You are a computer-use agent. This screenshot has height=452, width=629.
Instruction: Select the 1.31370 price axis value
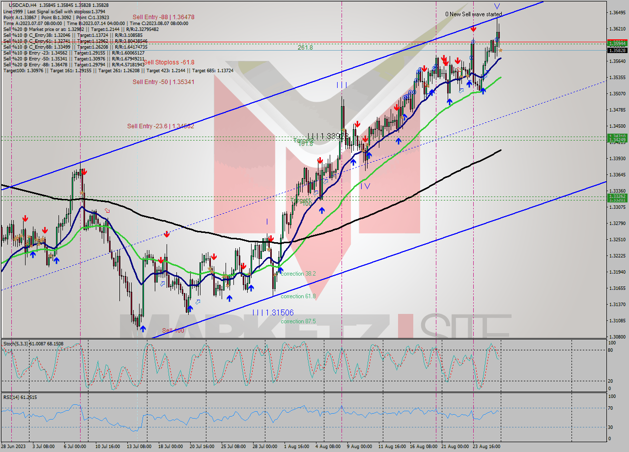click(x=617, y=305)
